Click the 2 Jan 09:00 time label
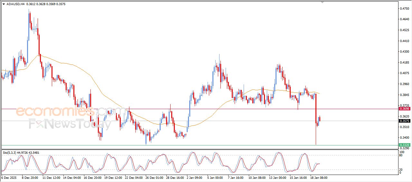Viewport: 412px width, 182px height. [x=194, y=178]
